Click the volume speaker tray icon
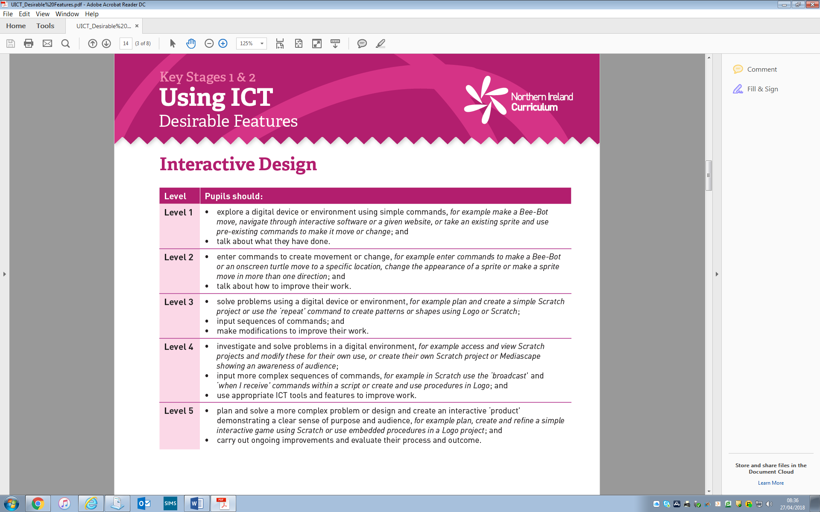The height and width of the screenshot is (512, 820). click(769, 504)
